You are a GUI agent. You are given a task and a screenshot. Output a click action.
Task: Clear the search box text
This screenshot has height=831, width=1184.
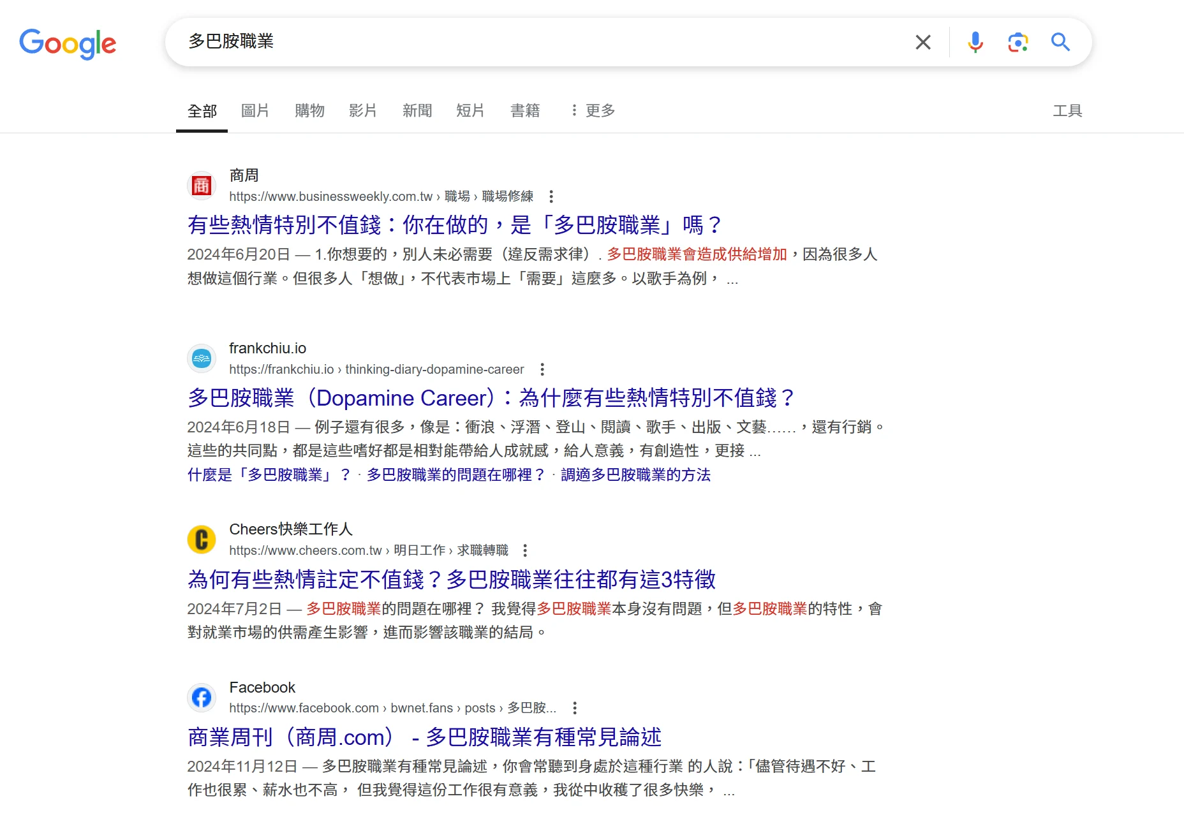(x=922, y=42)
